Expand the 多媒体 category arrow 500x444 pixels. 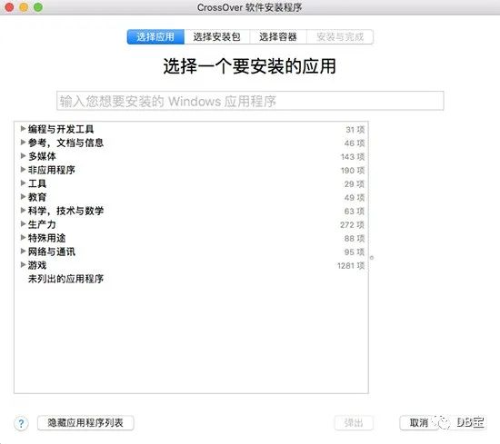coord(23,156)
